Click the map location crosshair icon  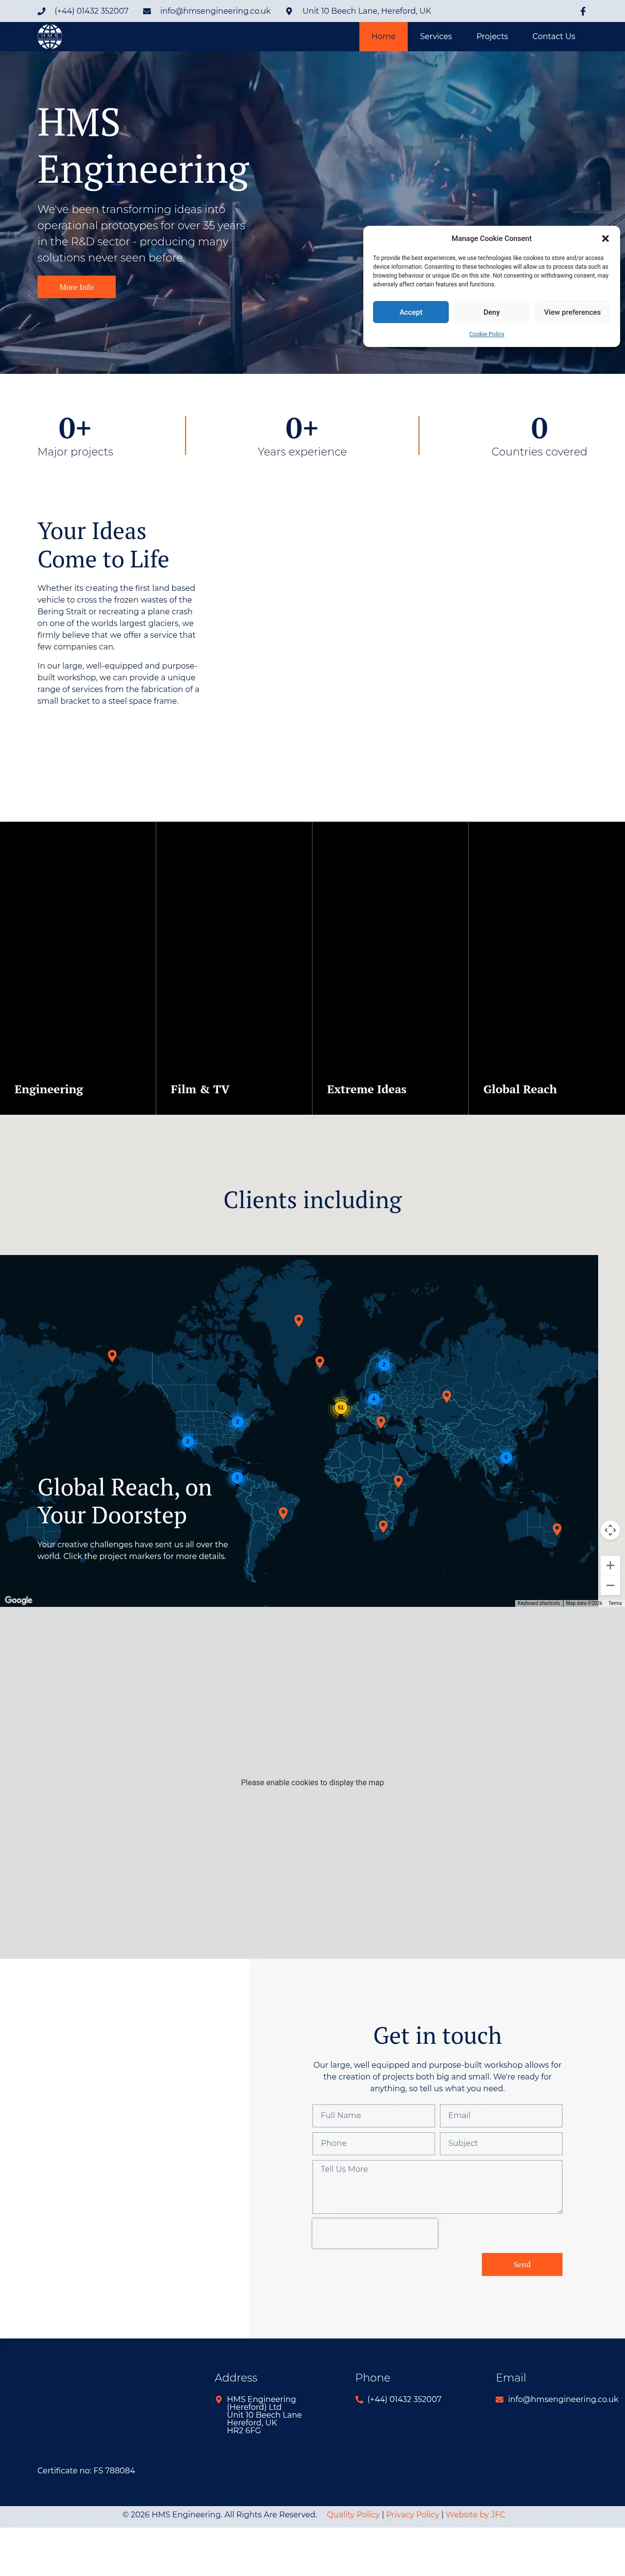[x=610, y=1530]
